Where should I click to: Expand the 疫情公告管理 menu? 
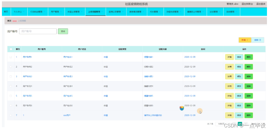pos(116,12)
